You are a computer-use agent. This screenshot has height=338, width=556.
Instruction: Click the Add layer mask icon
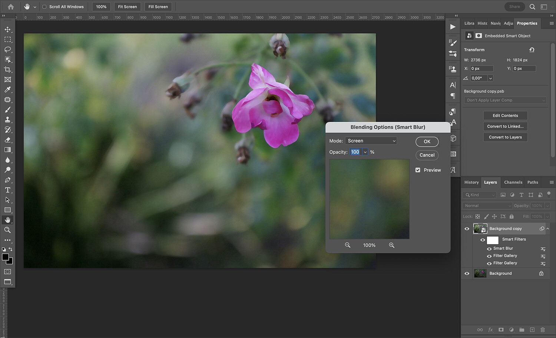[501, 329]
